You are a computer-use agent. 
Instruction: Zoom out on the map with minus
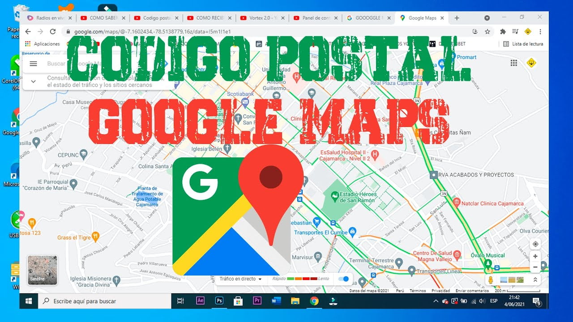tap(535, 267)
